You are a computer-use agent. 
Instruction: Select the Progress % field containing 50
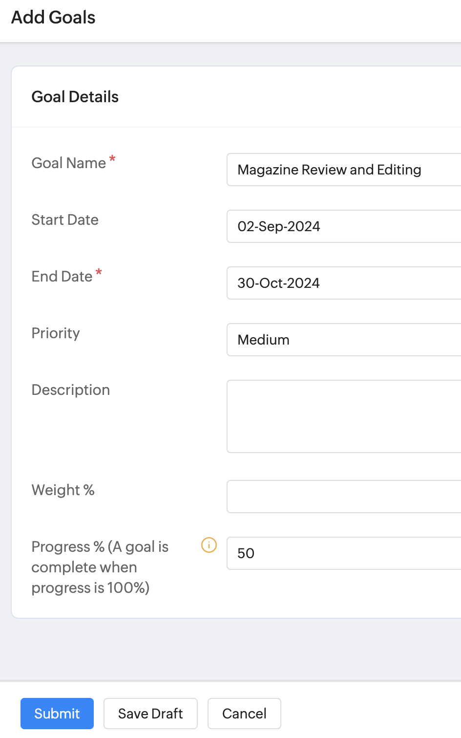(344, 553)
